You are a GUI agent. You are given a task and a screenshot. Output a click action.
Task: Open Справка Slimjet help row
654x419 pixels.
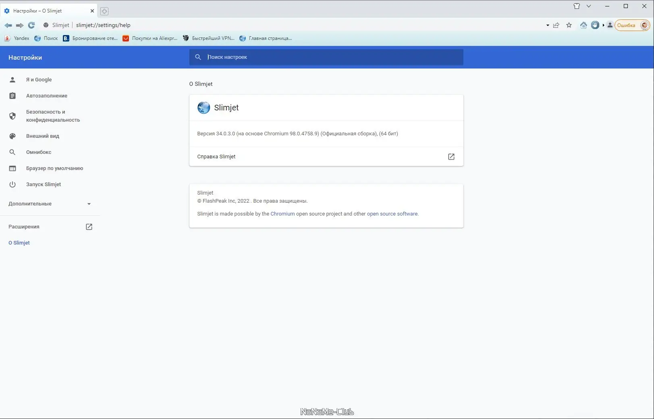point(326,156)
